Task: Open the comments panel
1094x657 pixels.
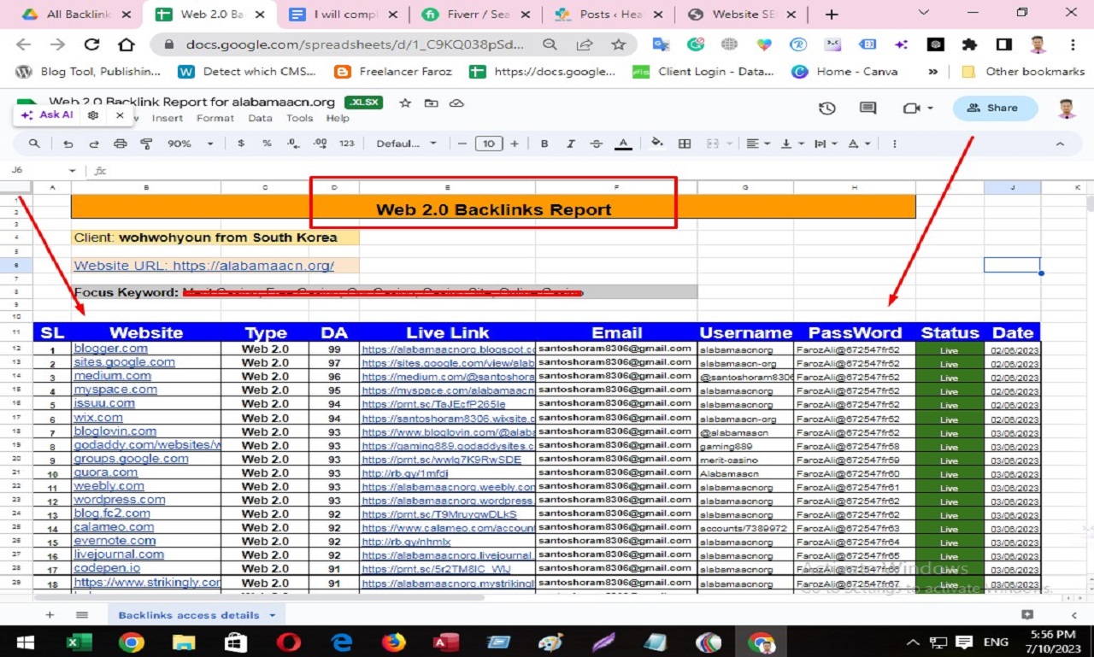Action: pyautogui.click(x=868, y=108)
